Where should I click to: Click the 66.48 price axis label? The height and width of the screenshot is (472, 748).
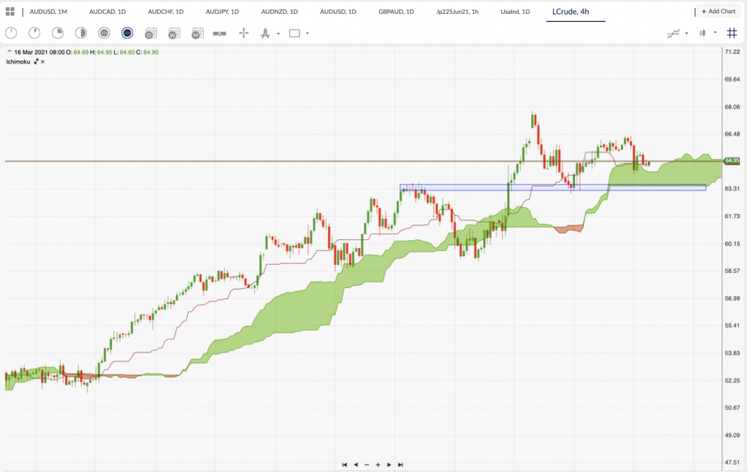732,134
